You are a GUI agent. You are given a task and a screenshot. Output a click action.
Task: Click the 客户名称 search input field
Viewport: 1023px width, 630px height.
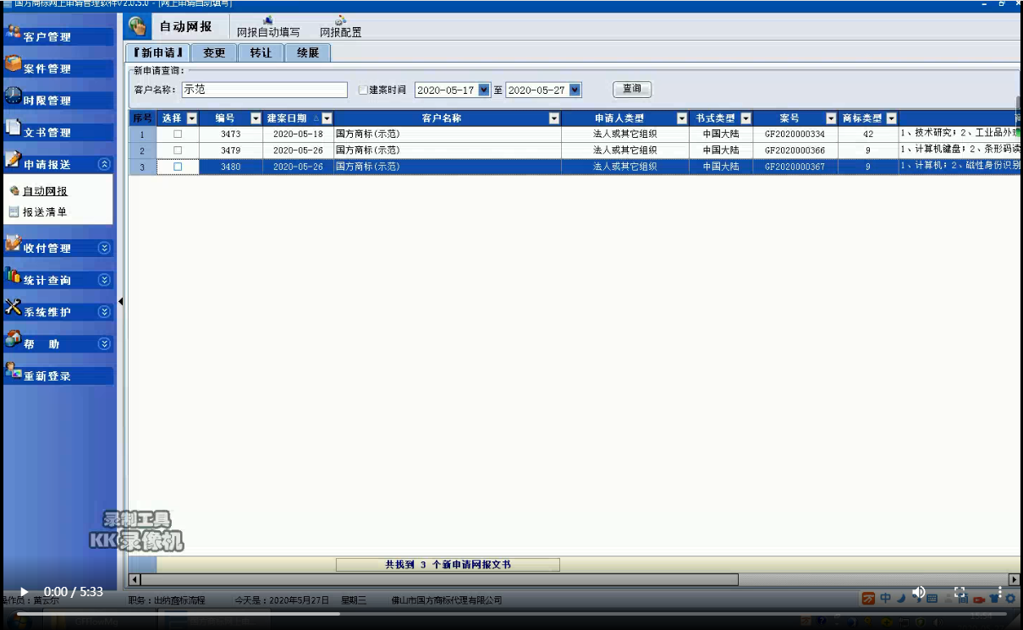tap(264, 90)
